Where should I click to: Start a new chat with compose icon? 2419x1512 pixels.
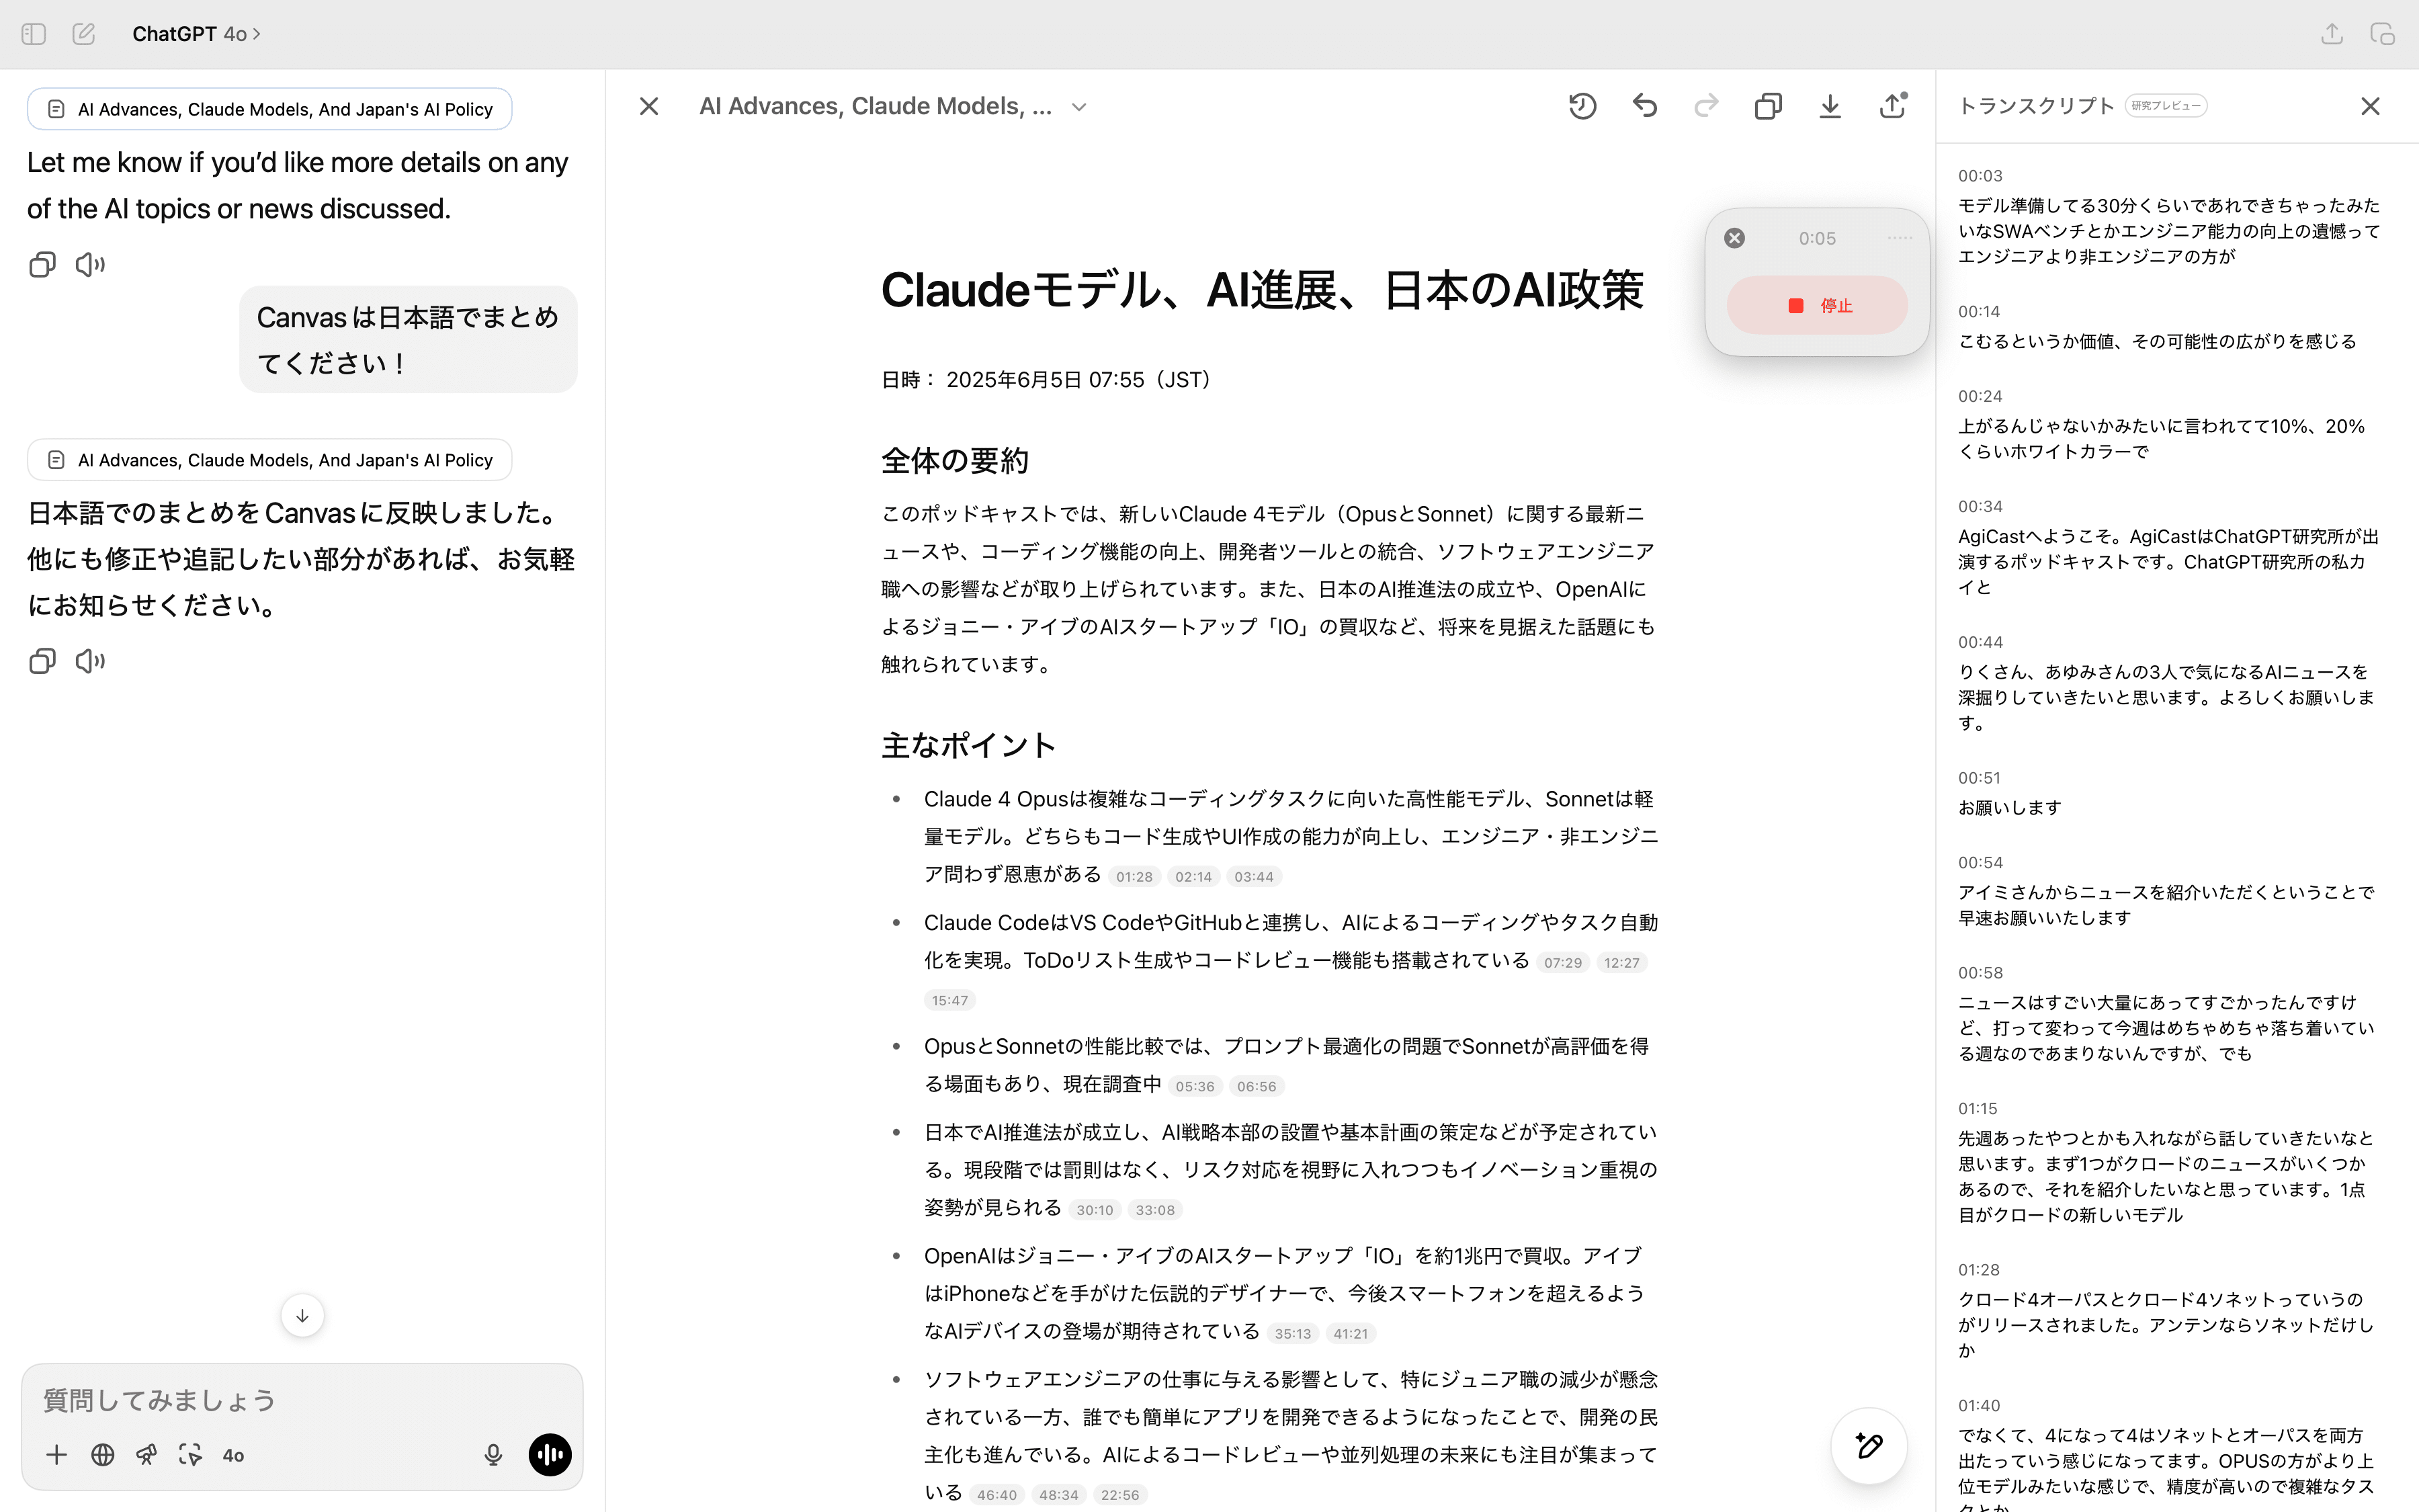tap(84, 34)
